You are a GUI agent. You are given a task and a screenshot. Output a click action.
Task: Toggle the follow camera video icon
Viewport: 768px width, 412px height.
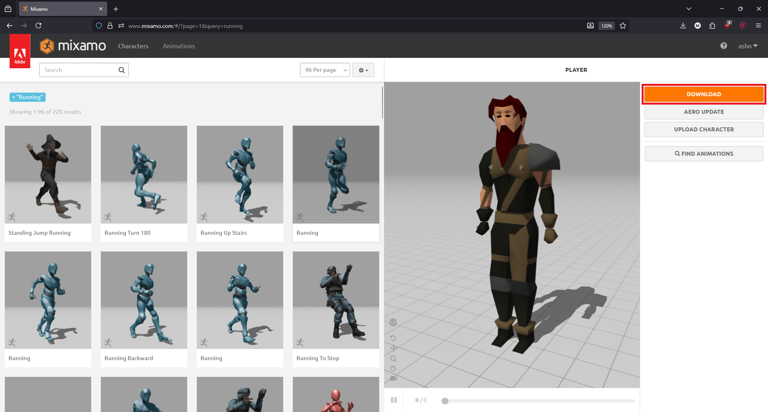click(394, 378)
